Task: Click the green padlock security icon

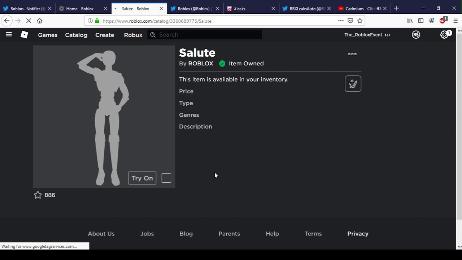Action: [97, 21]
